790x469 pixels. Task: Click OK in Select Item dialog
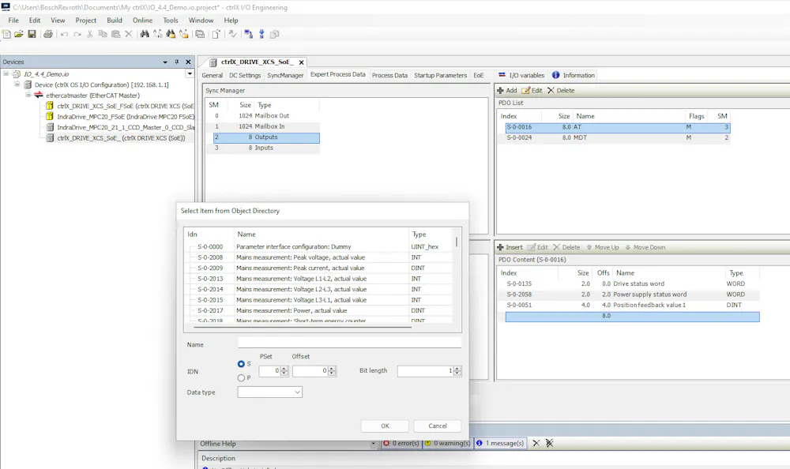point(385,426)
